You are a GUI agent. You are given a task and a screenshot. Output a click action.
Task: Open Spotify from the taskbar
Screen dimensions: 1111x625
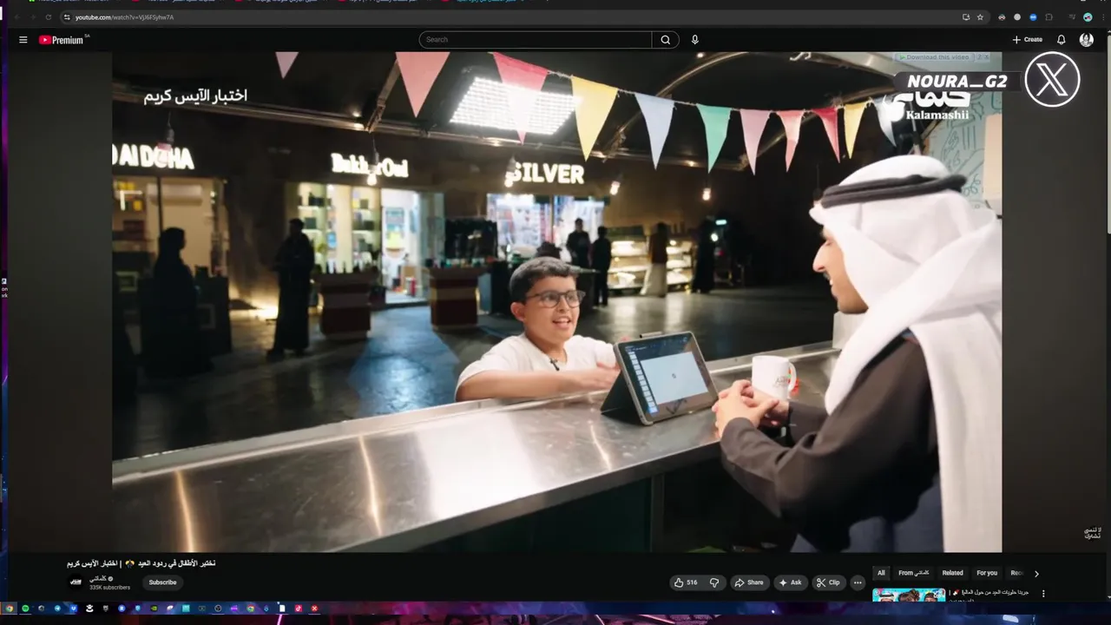pyautogui.click(x=25, y=609)
